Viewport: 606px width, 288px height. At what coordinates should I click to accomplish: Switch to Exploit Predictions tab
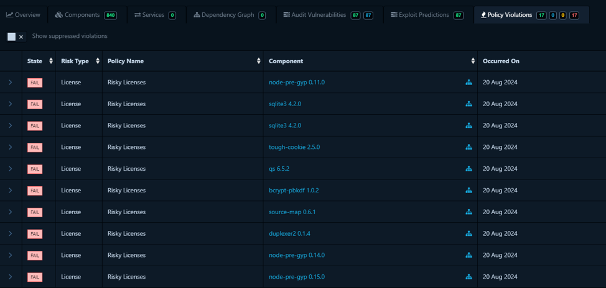click(x=428, y=15)
